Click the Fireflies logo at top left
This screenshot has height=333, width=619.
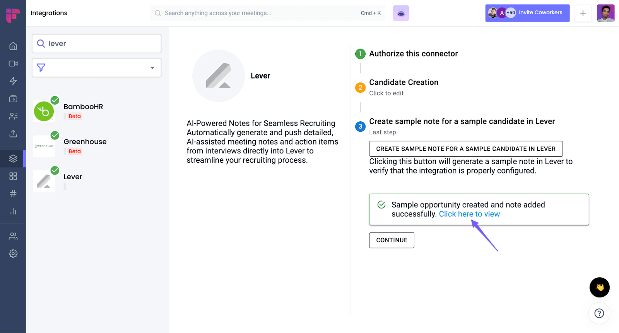tap(13, 15)
